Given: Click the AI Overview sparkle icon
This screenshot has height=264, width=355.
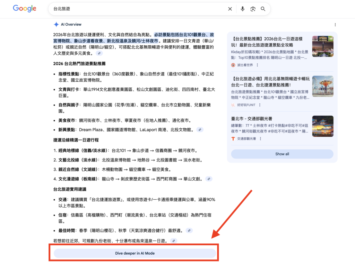Looking at the screenshot, I should (56, 25).
